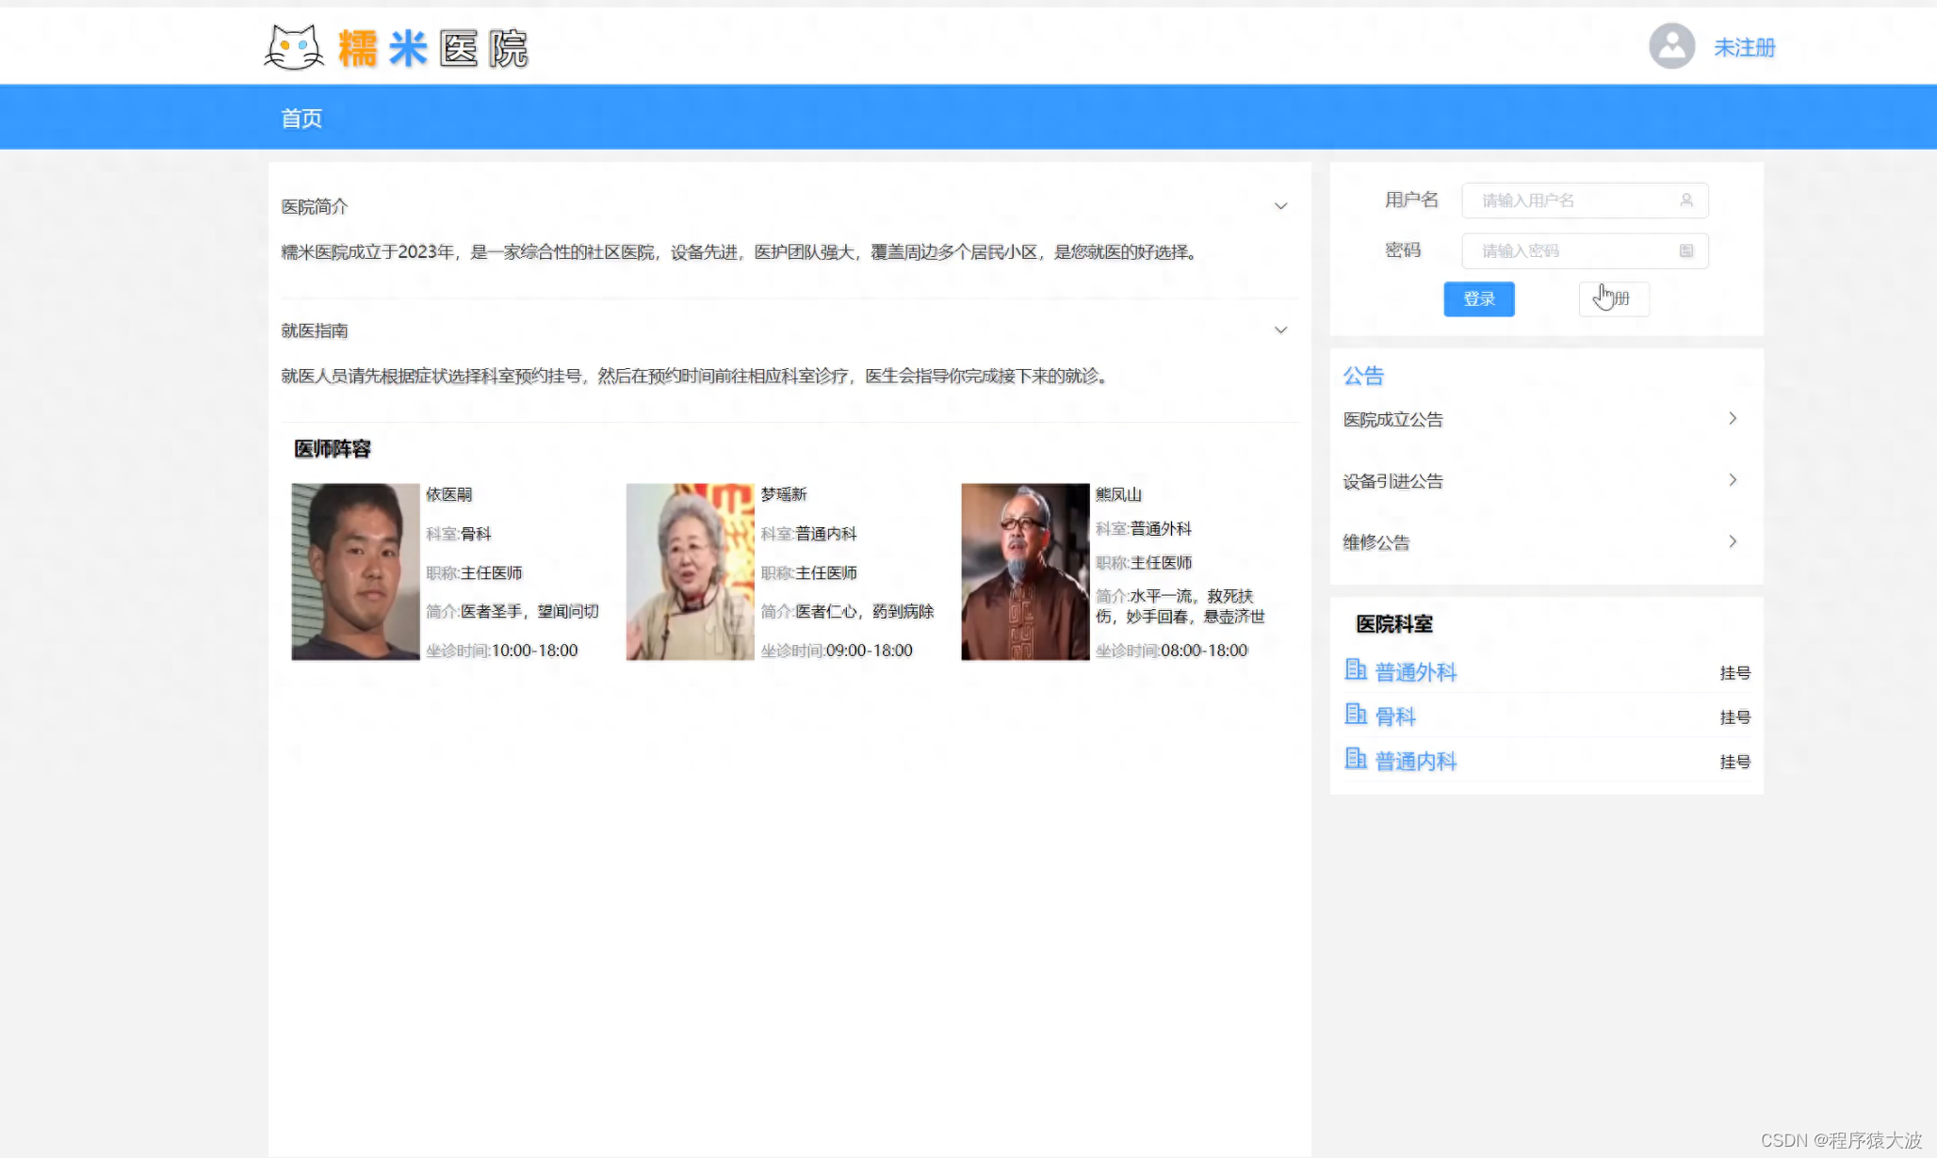Collapse the 就医指南 section chevron

point(1280,330)
